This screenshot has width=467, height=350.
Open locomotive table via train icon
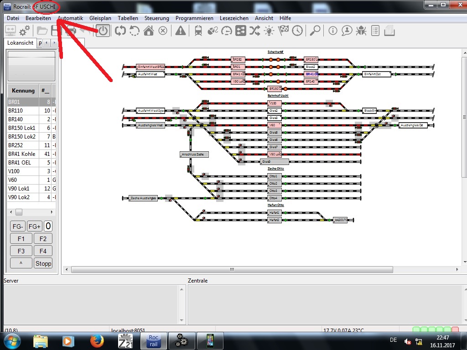click(x=198, y=31)
